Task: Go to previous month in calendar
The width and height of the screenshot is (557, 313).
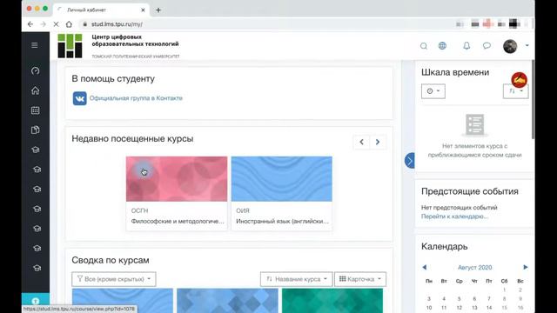Action: pos(425,267)
